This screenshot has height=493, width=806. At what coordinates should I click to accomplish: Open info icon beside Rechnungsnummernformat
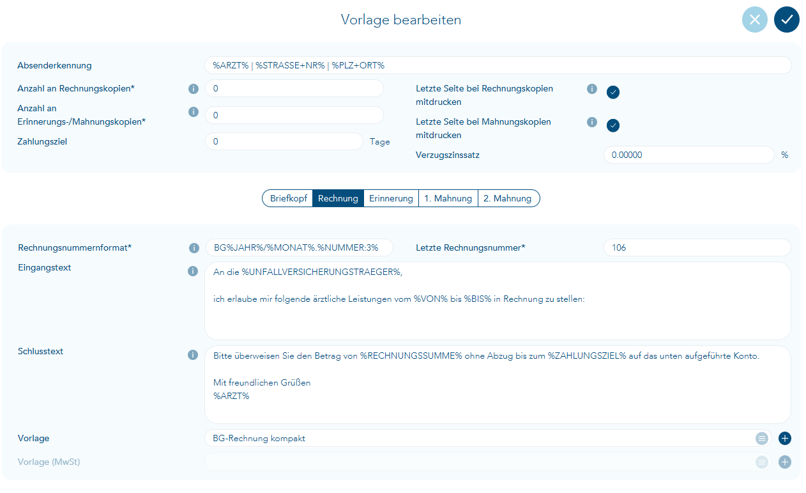coord(193,248)
